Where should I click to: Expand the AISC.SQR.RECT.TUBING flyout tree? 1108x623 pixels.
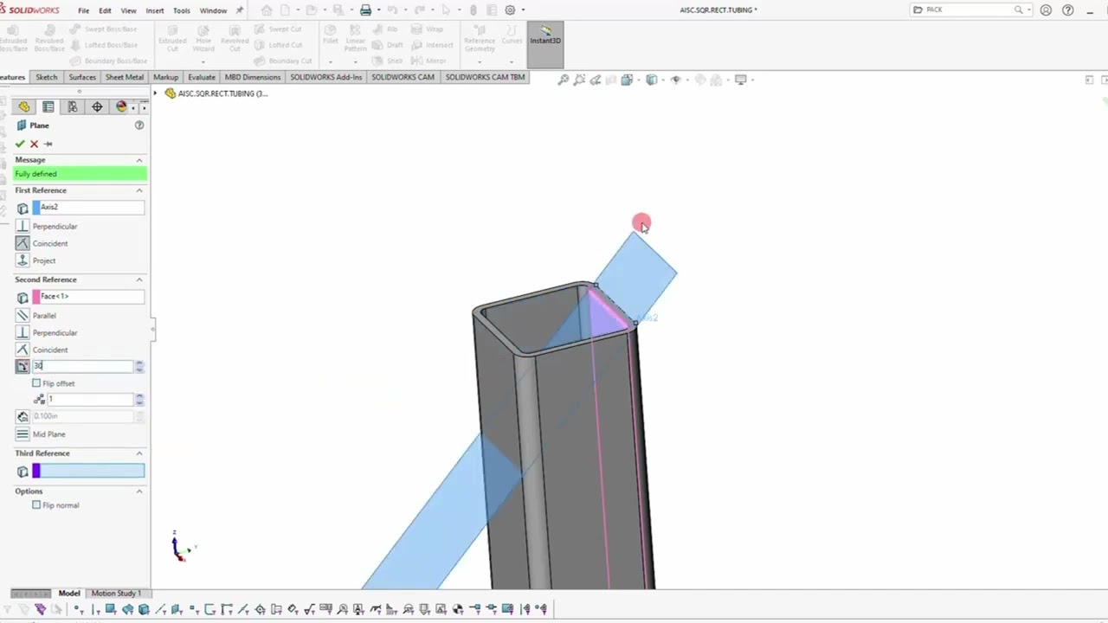click(156, 93)
